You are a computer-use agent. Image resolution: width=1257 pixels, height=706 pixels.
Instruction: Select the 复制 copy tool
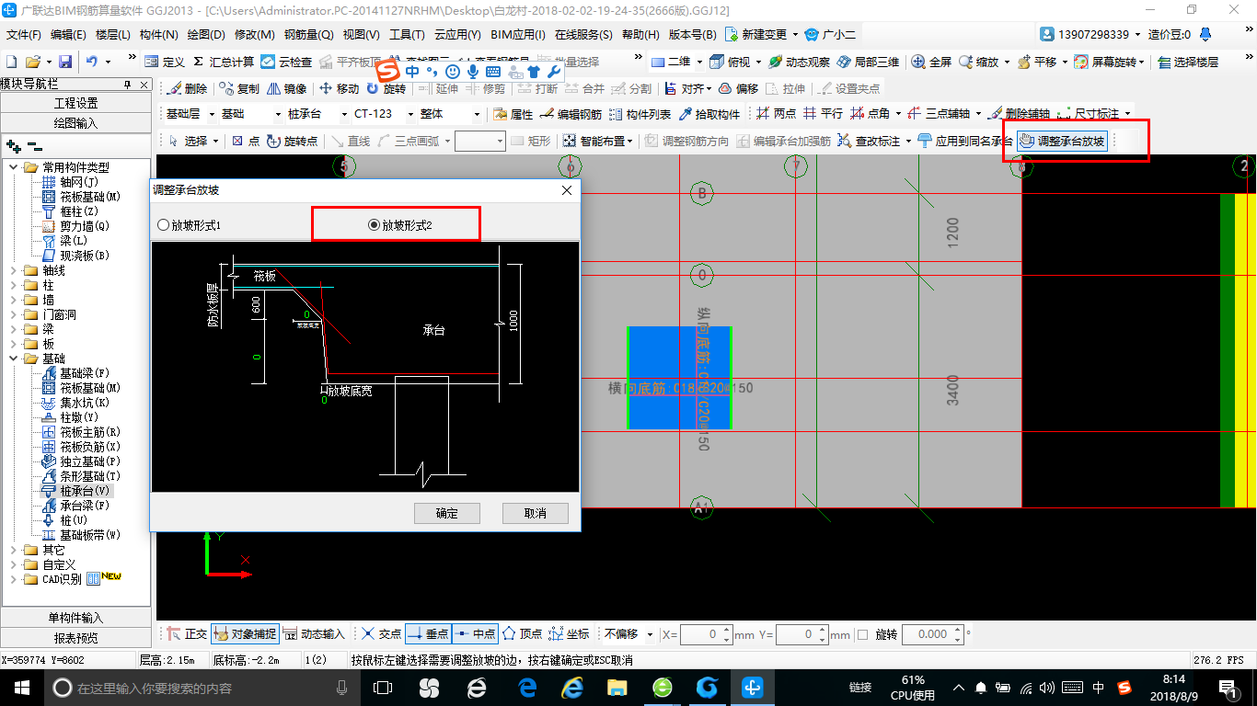[x=240, y=89]
